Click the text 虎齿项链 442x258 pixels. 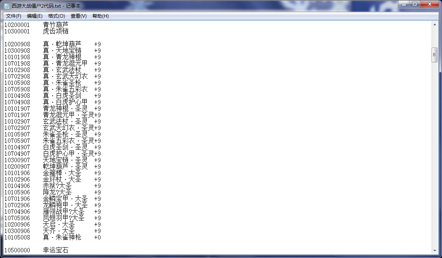pos(55,31)
